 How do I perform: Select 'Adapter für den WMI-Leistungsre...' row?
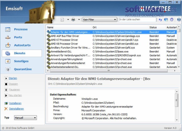[x=112, y=32]
